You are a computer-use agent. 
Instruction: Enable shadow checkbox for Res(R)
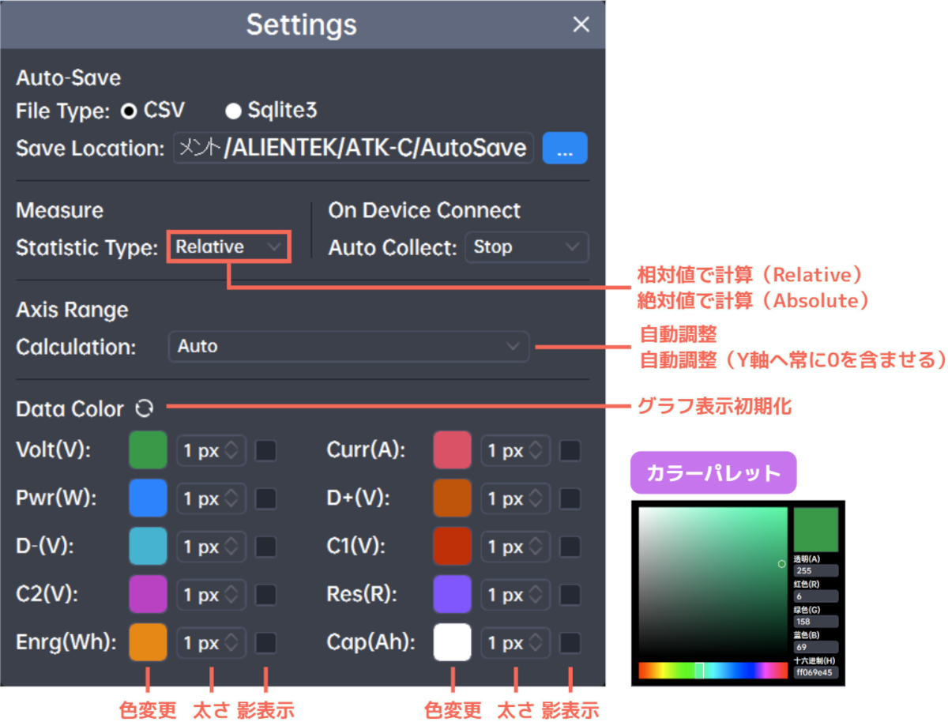(x=570, y=595)
